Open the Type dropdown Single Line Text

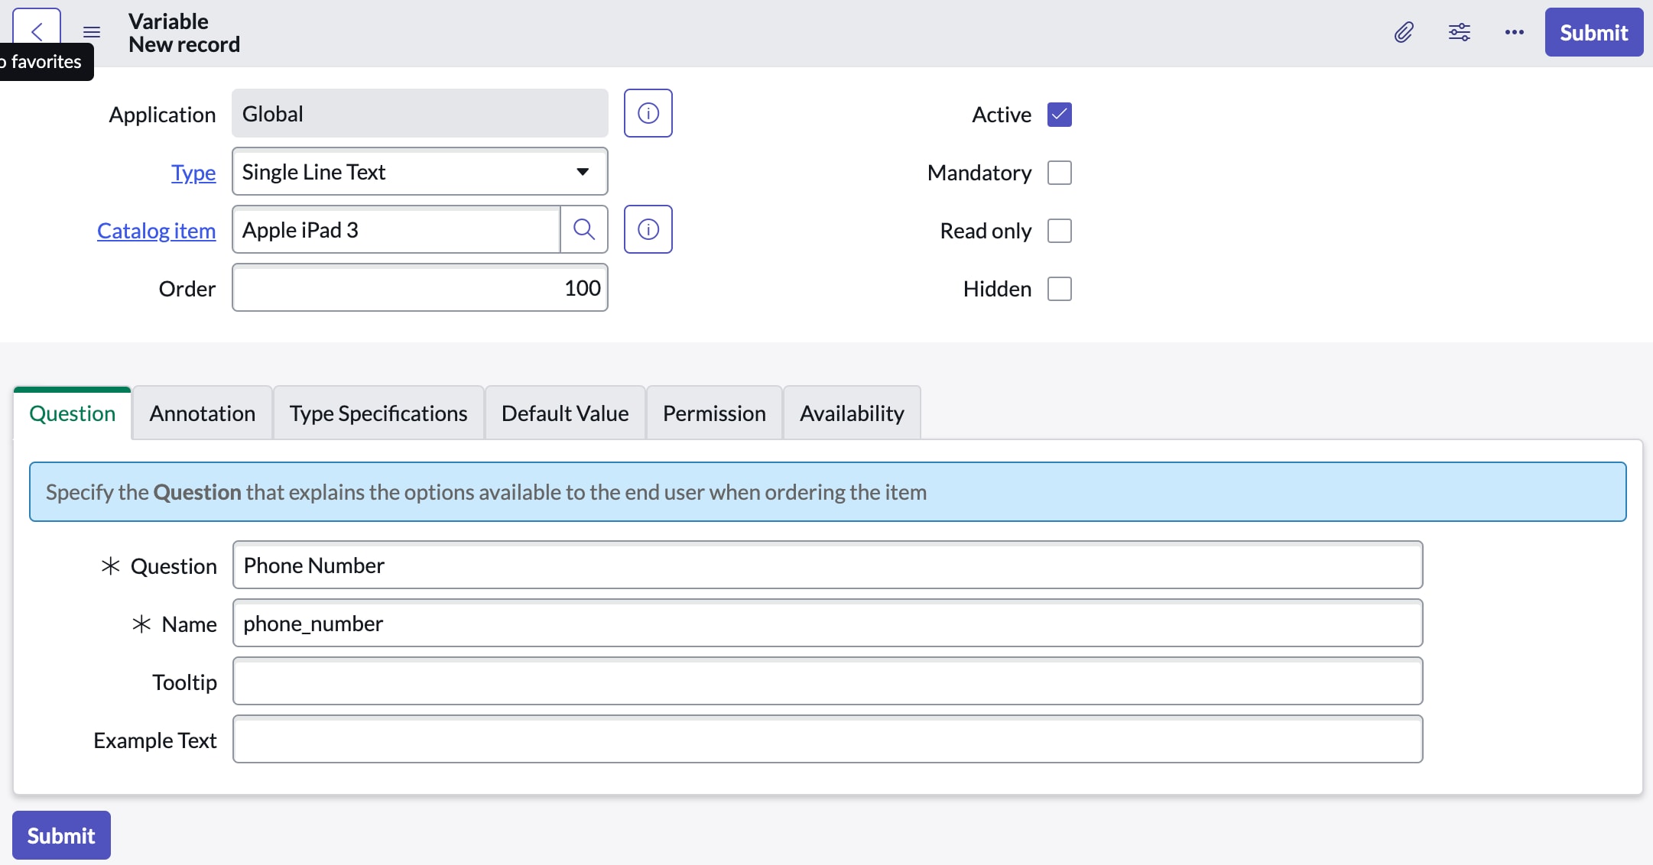click(420, 171)
